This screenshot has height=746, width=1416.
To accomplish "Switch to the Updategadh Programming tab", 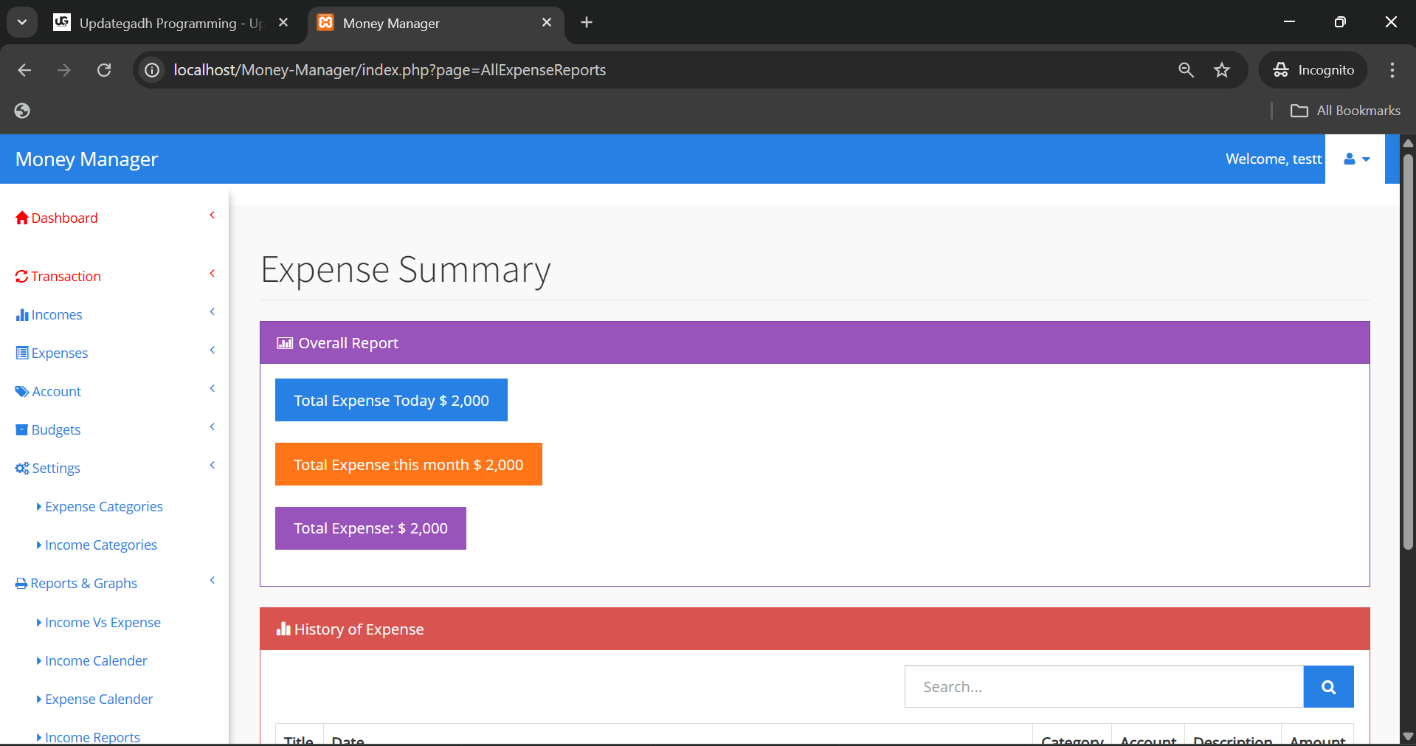I will [x=162, y=23].
